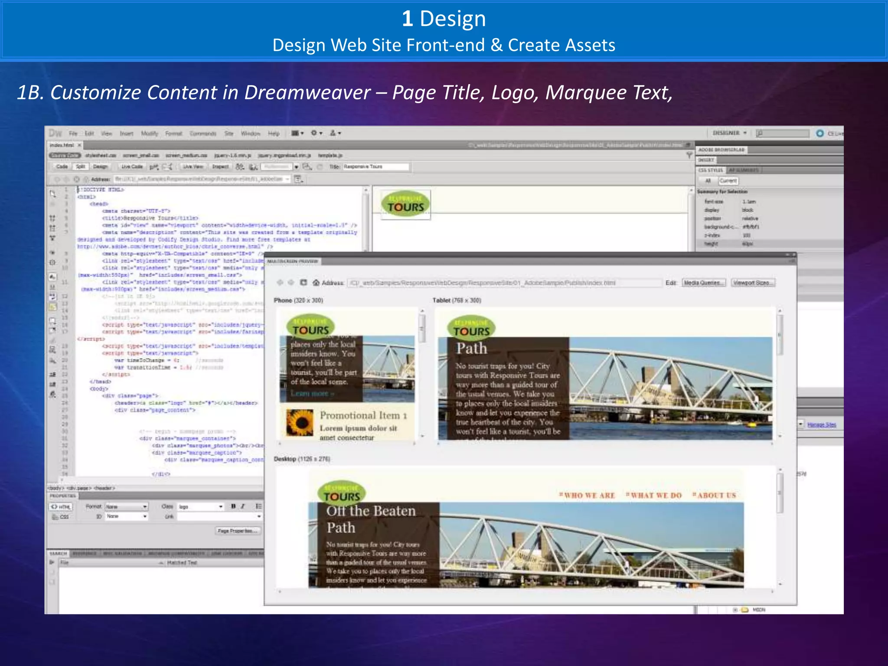This screenshot has height=666, width=888.
Task: Click the page Title input field
Action: [x=375, y=166]
